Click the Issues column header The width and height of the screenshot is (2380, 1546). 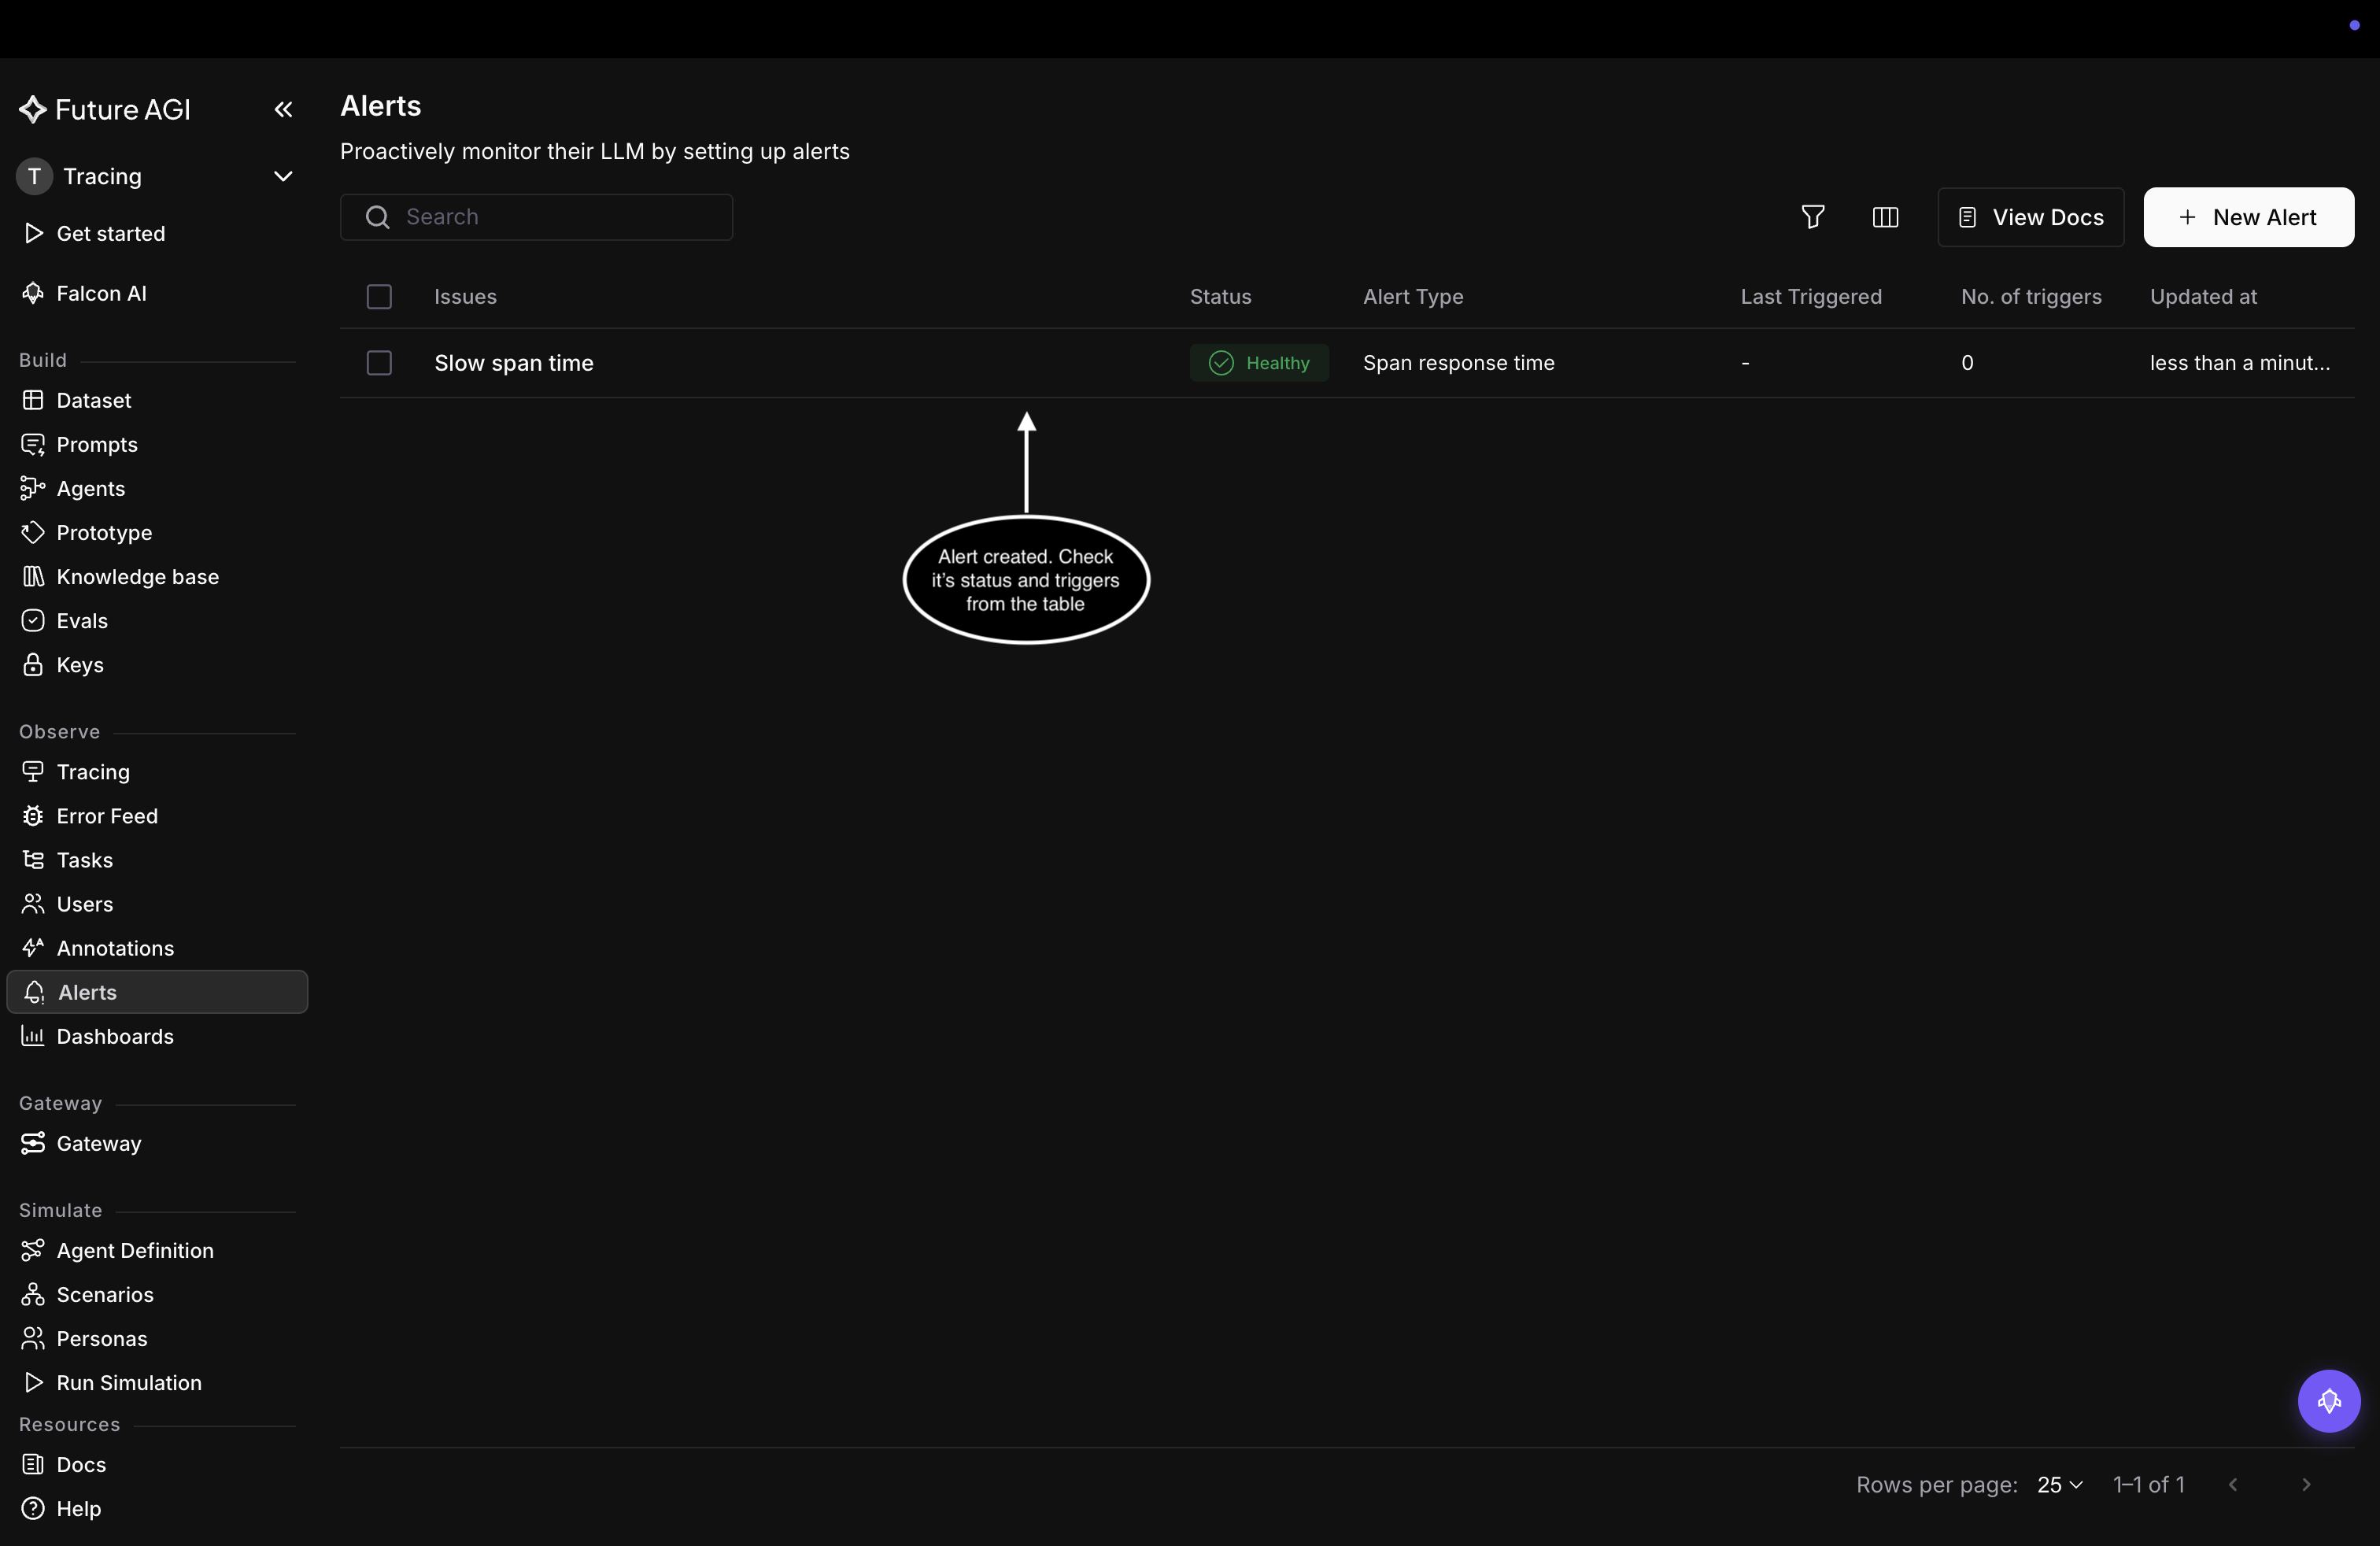click(465, 296)
